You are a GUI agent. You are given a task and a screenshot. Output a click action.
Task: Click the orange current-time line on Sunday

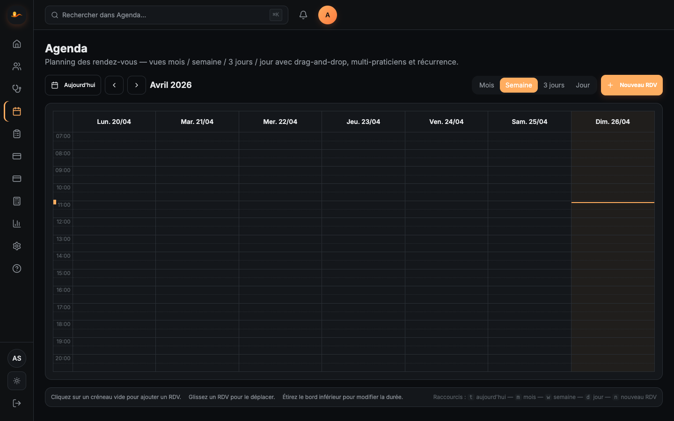tap(613, 203)
